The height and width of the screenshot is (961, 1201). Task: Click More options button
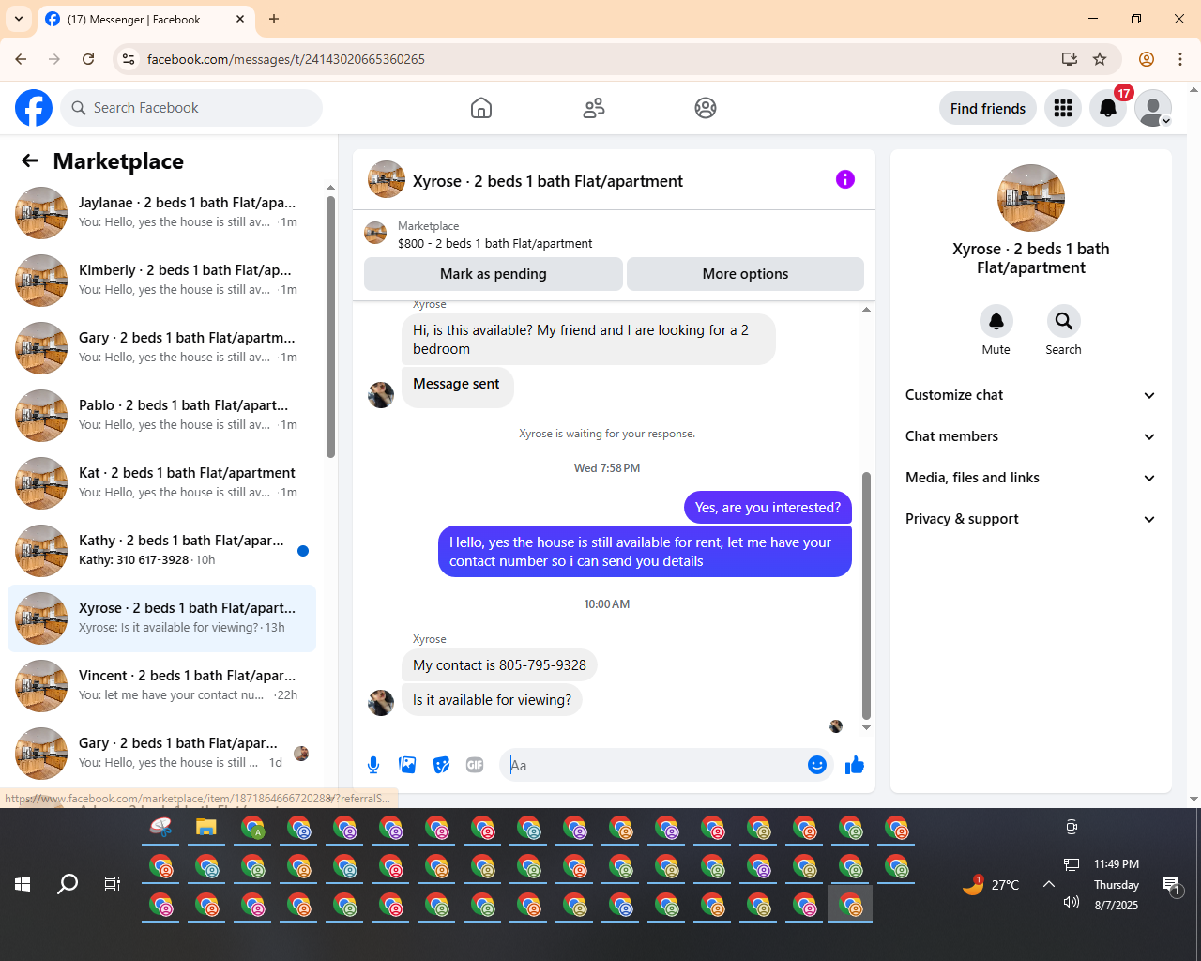pyautogui.click(x=745, y=274)
